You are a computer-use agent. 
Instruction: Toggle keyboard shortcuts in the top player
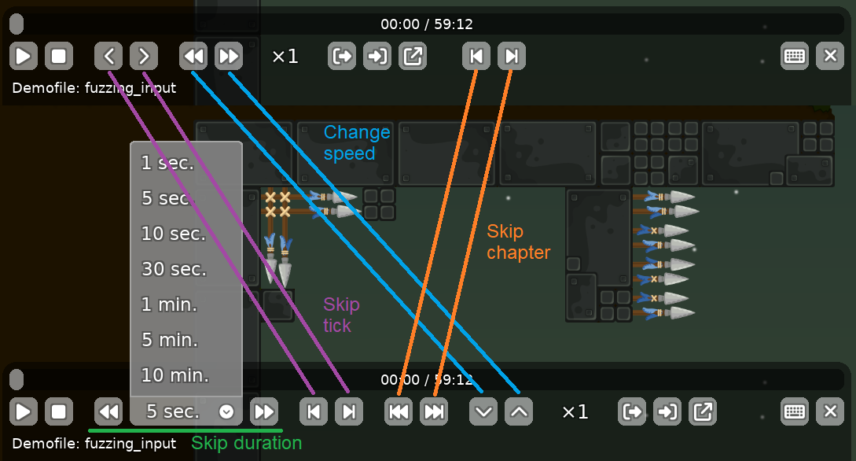[795, 56]
